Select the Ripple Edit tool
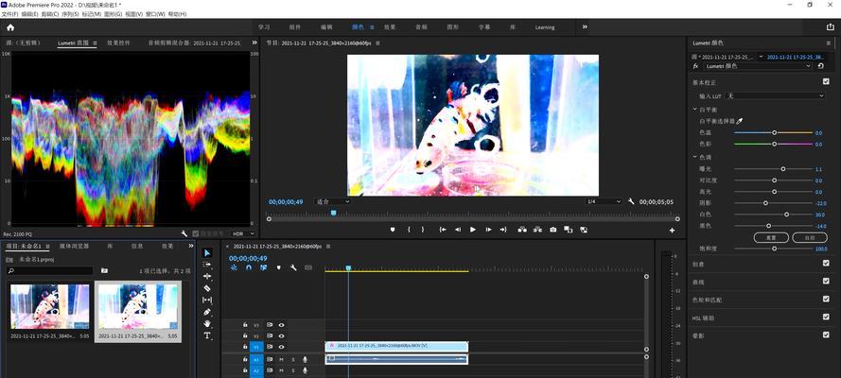841x378 pixels. coord(207,276)
